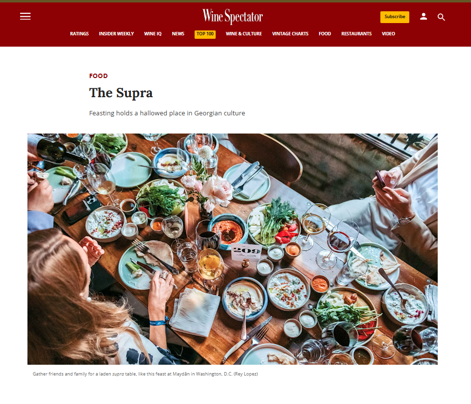Screen dimensions: 471x404
Task: Open the hamburger menu icon
Action: pyautogui.click(x=25, y=16)
